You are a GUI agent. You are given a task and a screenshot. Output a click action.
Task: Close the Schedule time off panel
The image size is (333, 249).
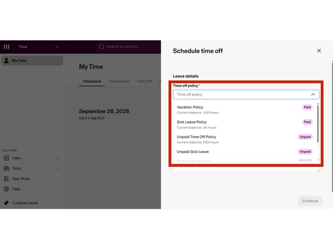(319, 51)
